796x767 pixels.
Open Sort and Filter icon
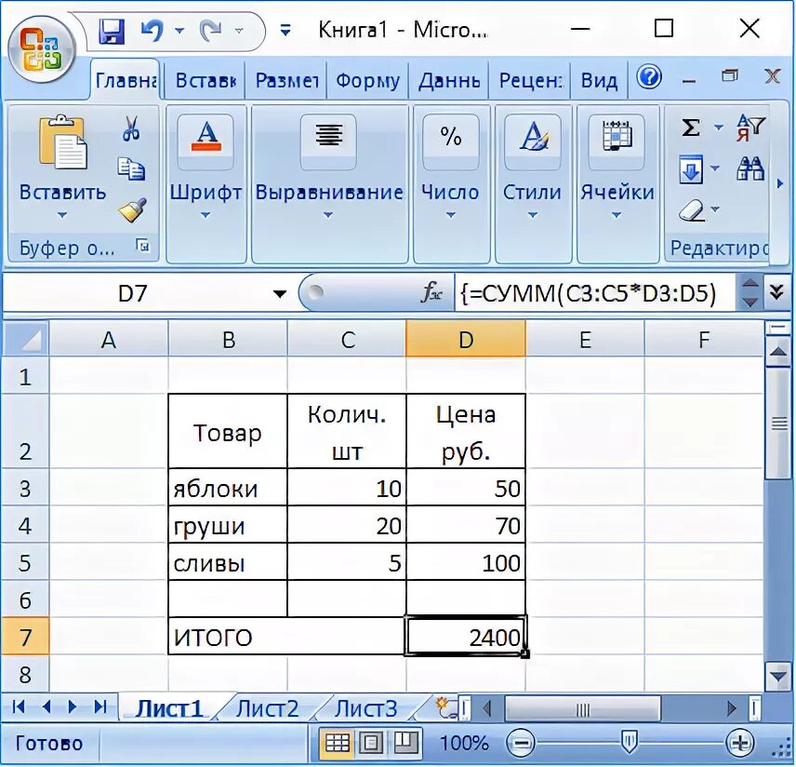click(750, 128)
